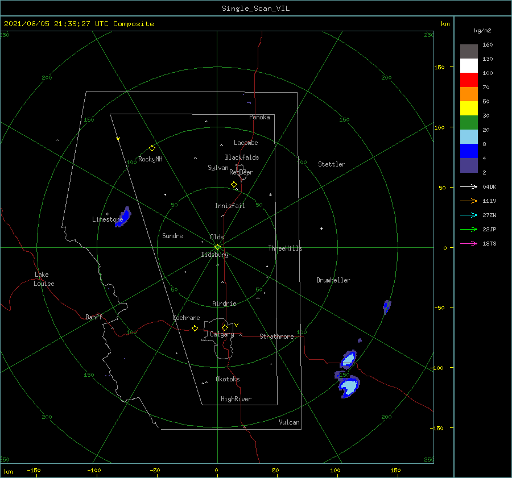Click the Innisfail town label
This screenshot has height=478, width=512.
tap(230, 206)
